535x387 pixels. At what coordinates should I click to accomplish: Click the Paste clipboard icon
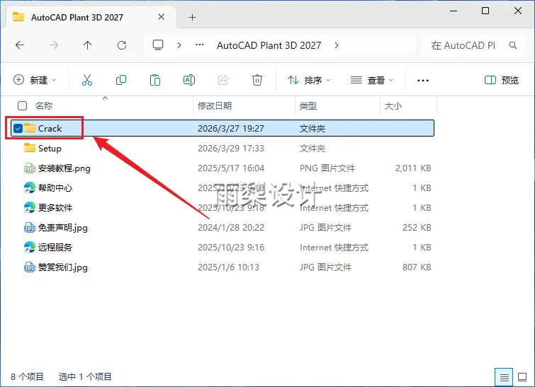[155, 80]
